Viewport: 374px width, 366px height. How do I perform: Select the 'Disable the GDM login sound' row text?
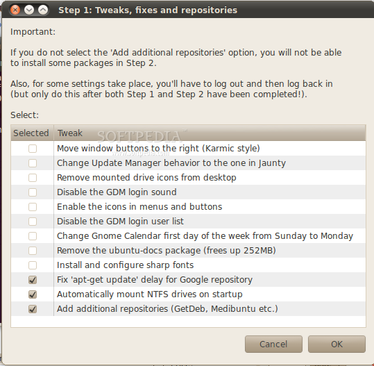click(x=117, y=192)
